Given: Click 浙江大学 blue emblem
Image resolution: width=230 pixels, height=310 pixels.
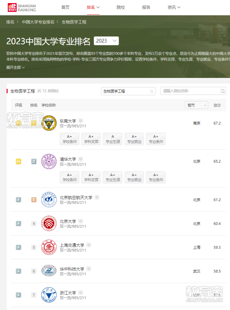Looking at the screenshot, I should [x=49, y=295].
